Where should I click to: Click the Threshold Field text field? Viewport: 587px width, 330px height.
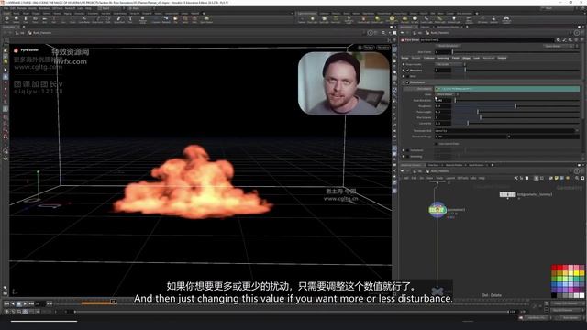(x=504, y=131)
